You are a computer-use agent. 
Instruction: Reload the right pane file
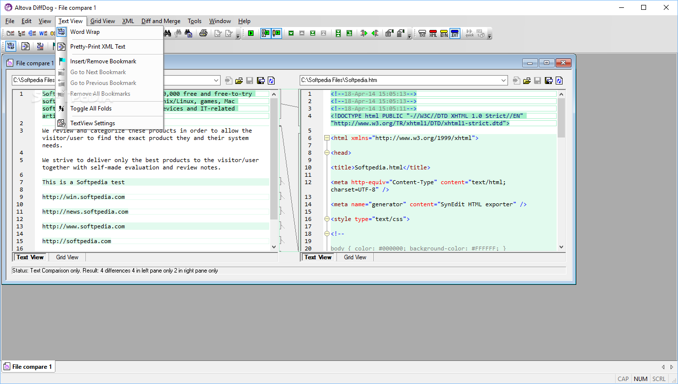coord(559,81)
